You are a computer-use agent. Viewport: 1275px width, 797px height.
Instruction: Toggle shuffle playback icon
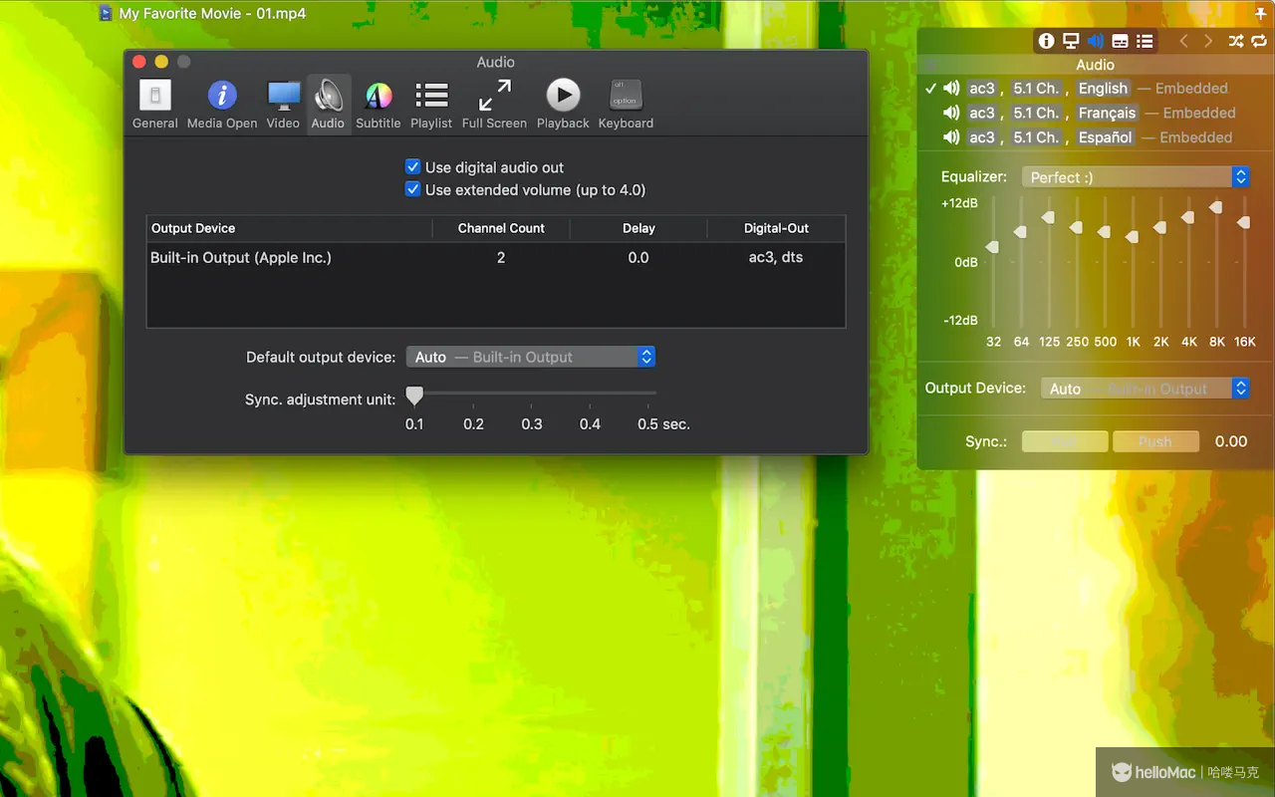click(1236, 41)
